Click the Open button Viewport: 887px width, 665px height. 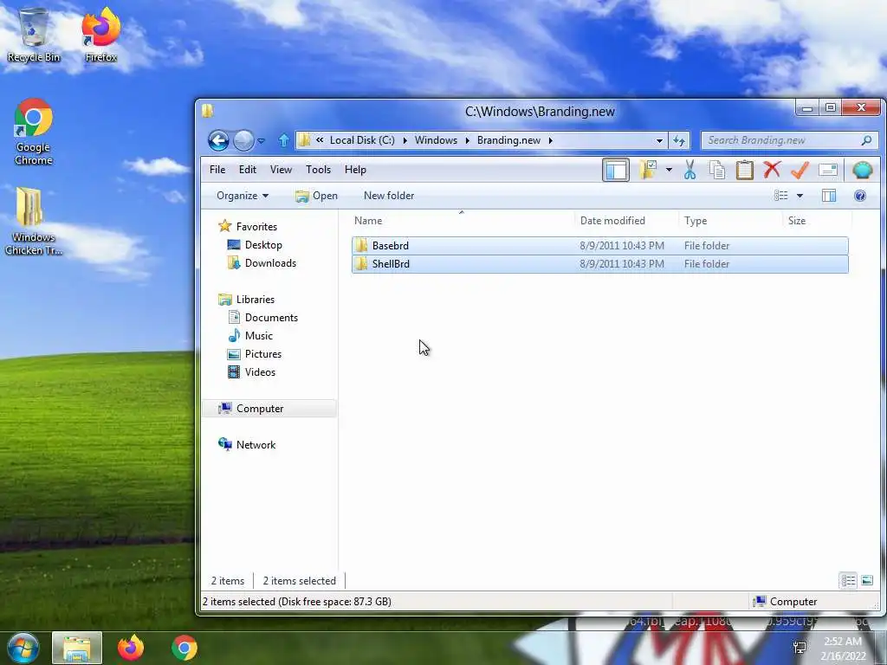click(316, 196)
